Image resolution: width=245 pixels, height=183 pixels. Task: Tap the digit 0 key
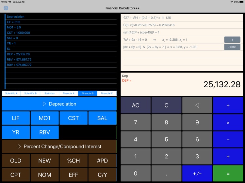coord(136,173)
